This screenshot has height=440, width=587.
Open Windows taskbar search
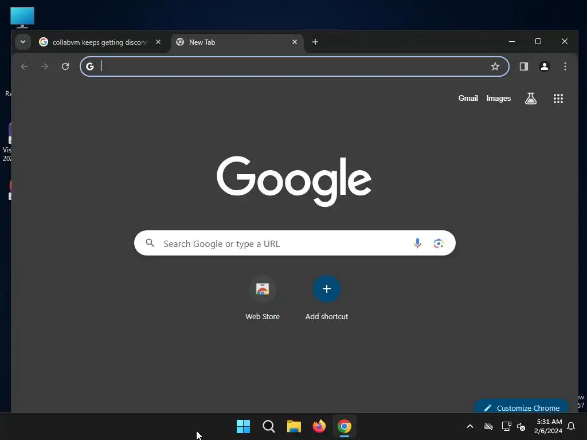pos(268,426)
